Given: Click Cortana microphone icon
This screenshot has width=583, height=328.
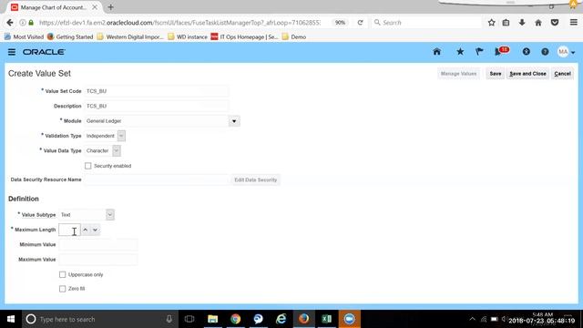Looking at the screenshot, I should click(x=169, y=319).
